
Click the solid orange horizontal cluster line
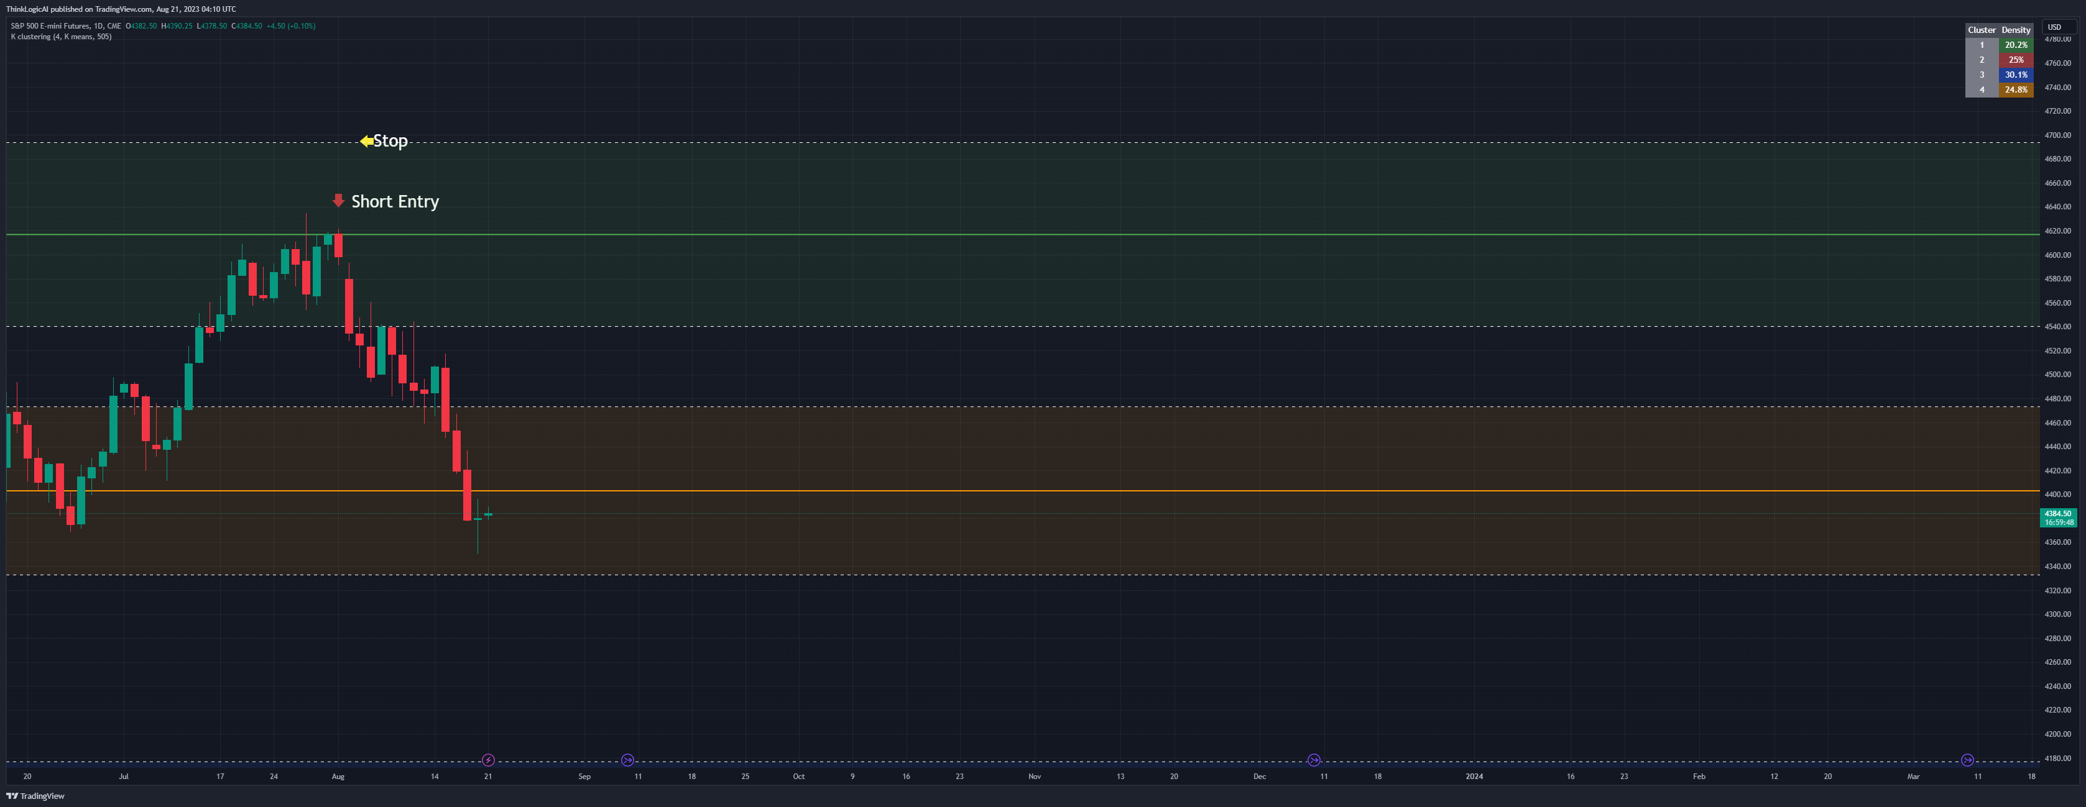pyautogui.click(x=1022, y=491)
